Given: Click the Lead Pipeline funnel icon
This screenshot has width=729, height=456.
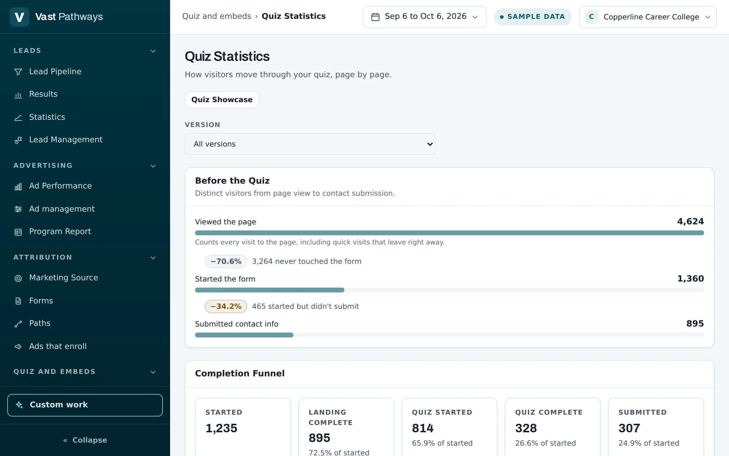Looking at the screenshot, I should [18, 72].
